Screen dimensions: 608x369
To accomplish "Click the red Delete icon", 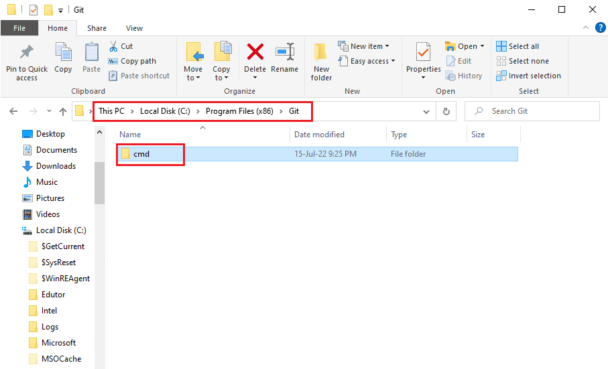I will (x=255, y=52).
